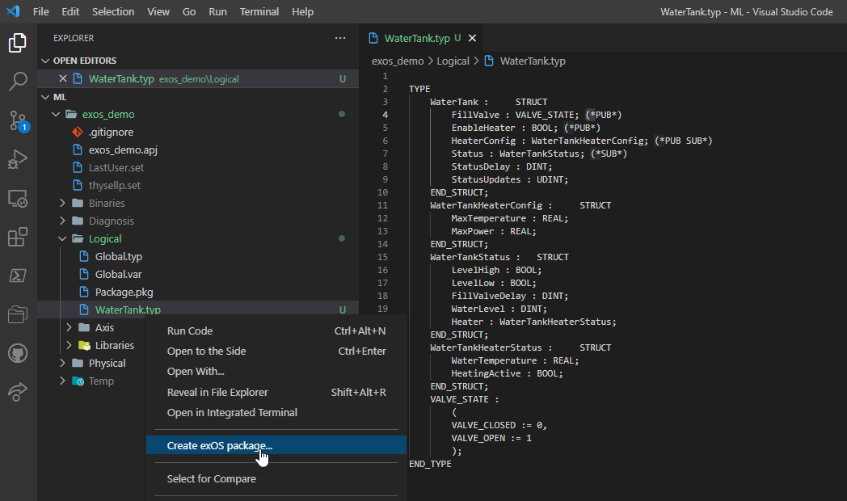Click Logical in the breadcrumb
Image resolution: width=847 pixels, height=501 pixels.
453,61
